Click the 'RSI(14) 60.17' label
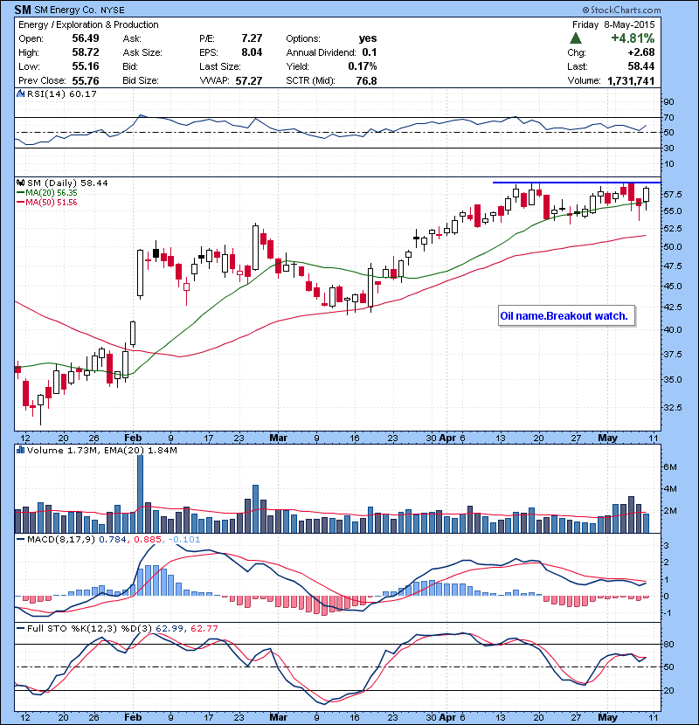Image resolution: width=699 pixels, height=725 pixels. [61, 93]
